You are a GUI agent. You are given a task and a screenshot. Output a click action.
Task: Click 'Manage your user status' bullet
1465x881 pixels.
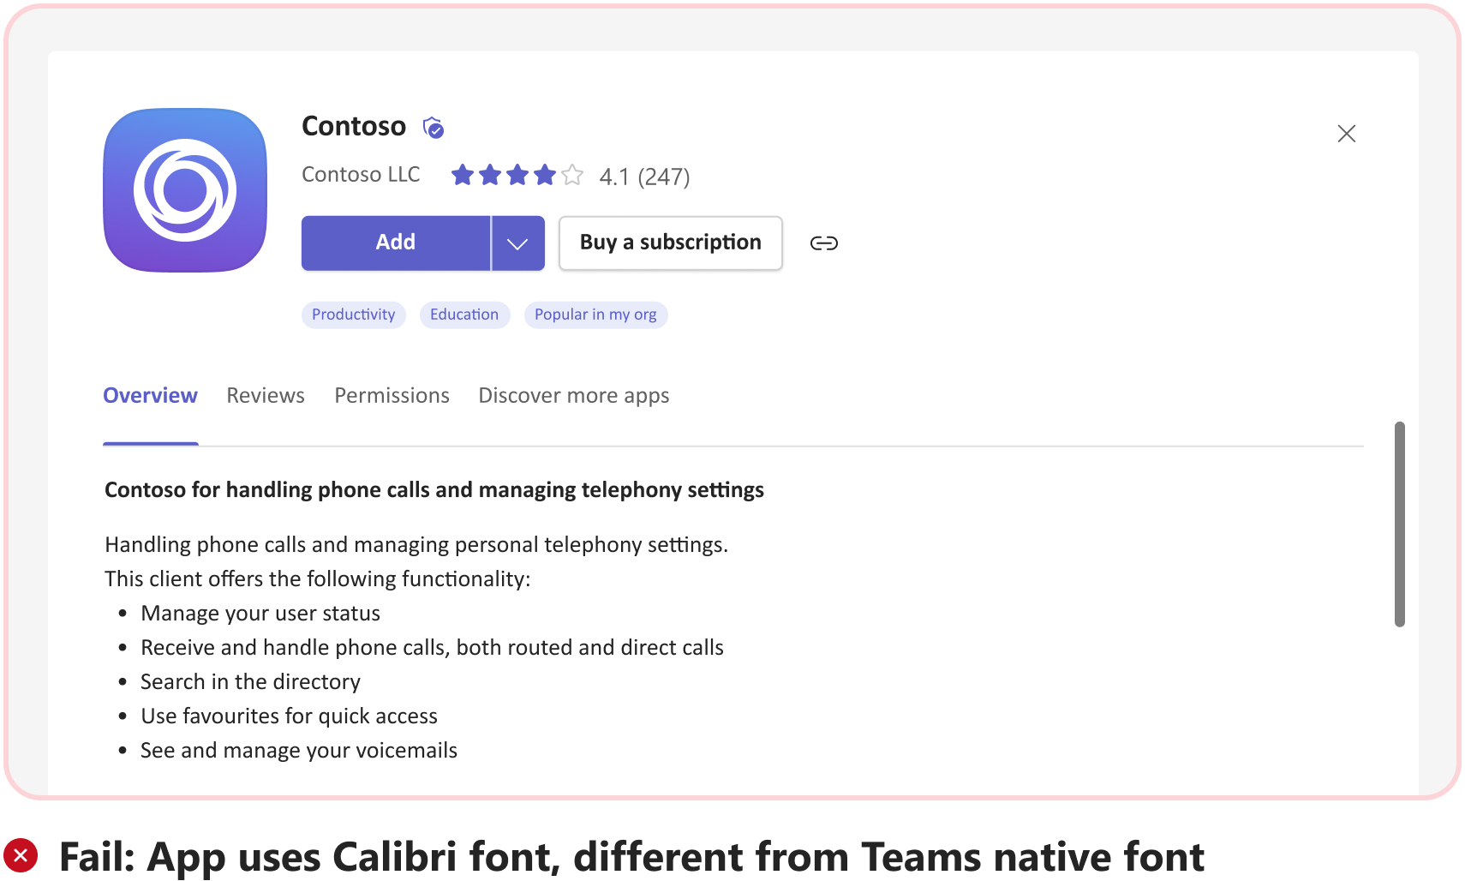click(x=260, y=614)
